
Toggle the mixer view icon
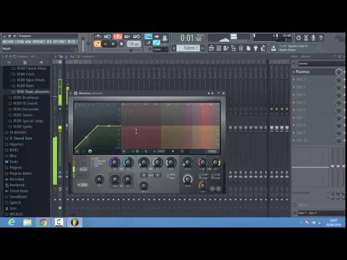point(241,48)
